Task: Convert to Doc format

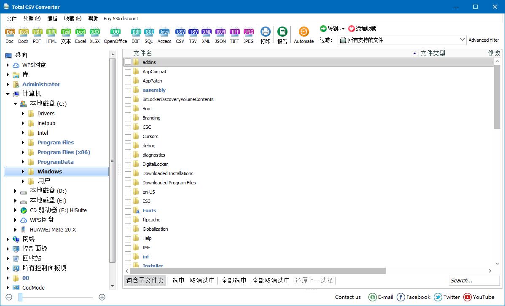Action: tap(10, 35)
